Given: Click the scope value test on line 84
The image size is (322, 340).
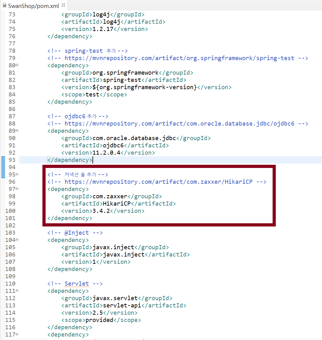Looking at the screenshot, I should (92, 95).
